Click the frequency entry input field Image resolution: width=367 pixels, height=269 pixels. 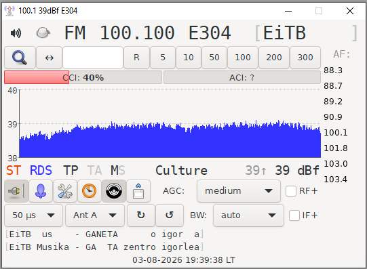click(x=93, y=58)
